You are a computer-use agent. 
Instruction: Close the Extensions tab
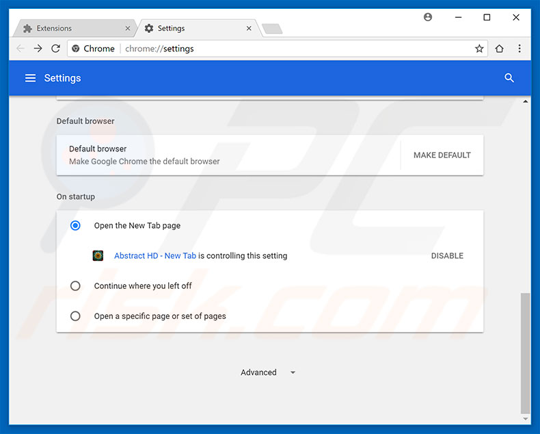click(128, 28)
